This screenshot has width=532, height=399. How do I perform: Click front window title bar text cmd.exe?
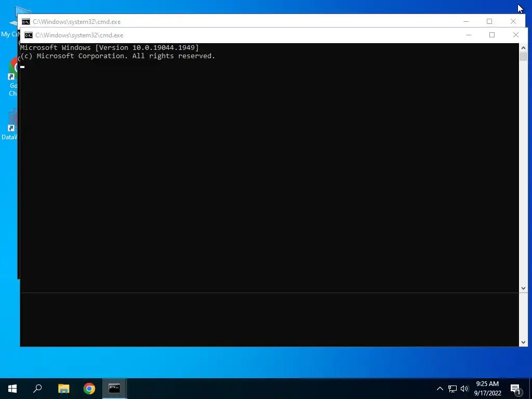(x=79, y=35)
